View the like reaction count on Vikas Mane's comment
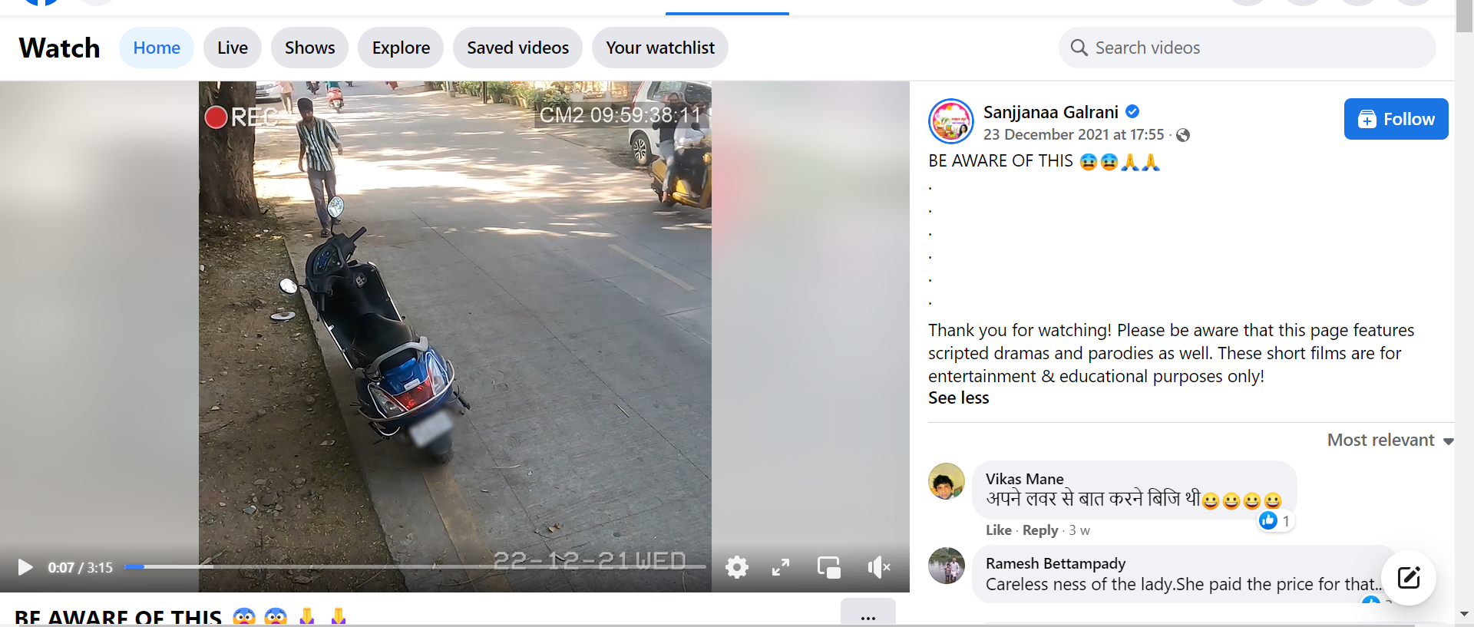Image resolution: width=1474 pixels, height=627 pixels. tap(1276, 520)
